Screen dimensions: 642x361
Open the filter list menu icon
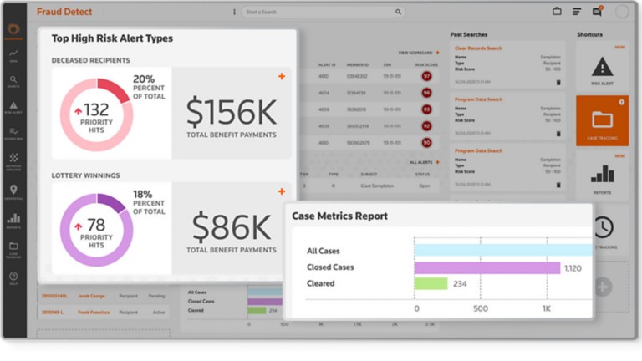[x=577, y=12]
